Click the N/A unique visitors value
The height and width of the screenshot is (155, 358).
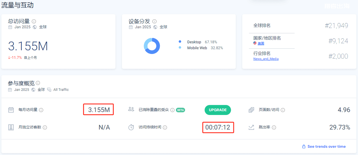pyautogui.click(x=104, y=128)
